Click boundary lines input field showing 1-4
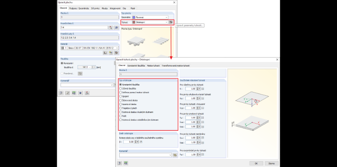The width and height of the screenshot is (337, 167). tap(84, 27)
